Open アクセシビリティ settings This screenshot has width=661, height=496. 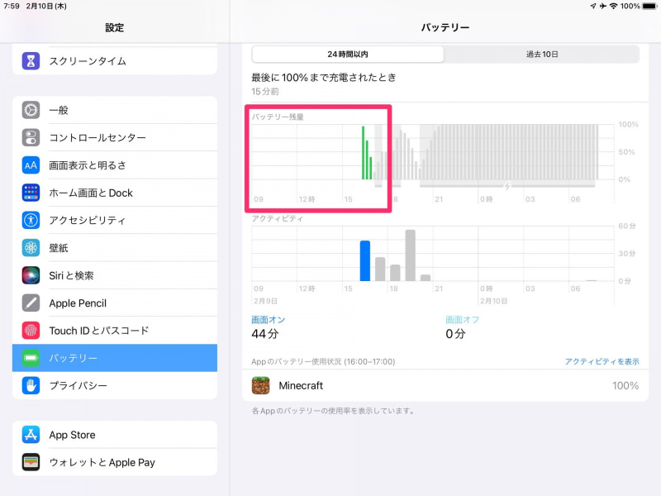(x=115, y=220)
